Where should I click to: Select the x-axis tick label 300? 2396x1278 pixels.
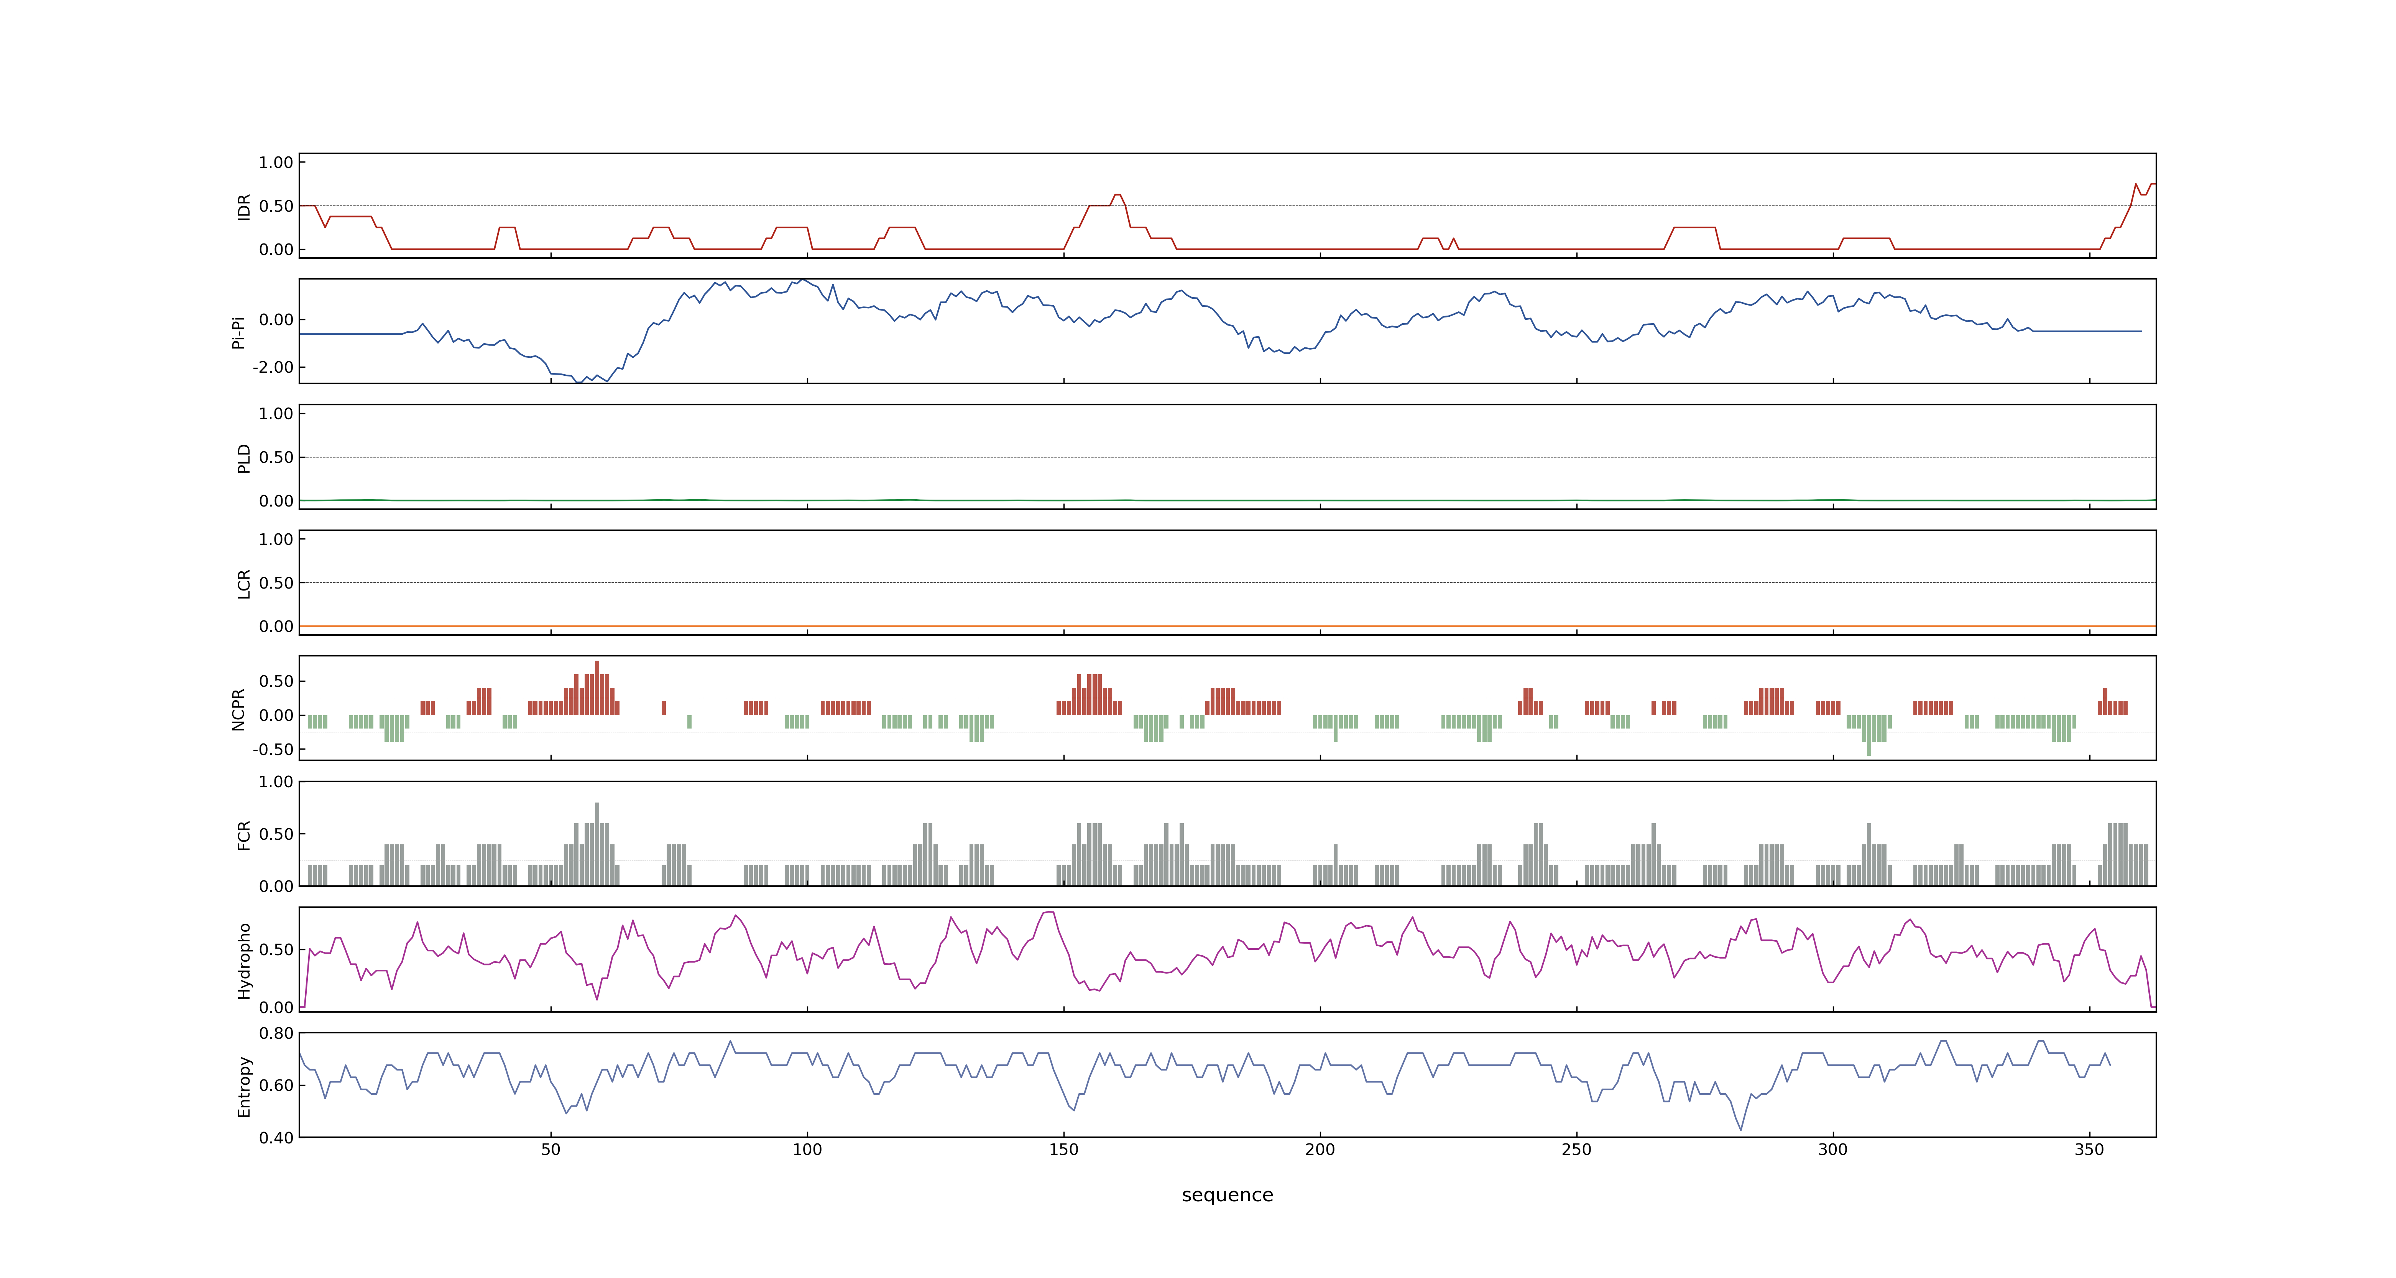pyautogui.click(x=1832, y=1150)
